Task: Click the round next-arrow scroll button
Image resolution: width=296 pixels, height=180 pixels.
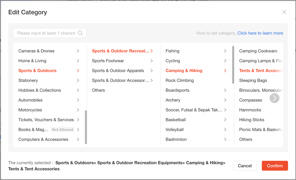Action: point(274,98)
